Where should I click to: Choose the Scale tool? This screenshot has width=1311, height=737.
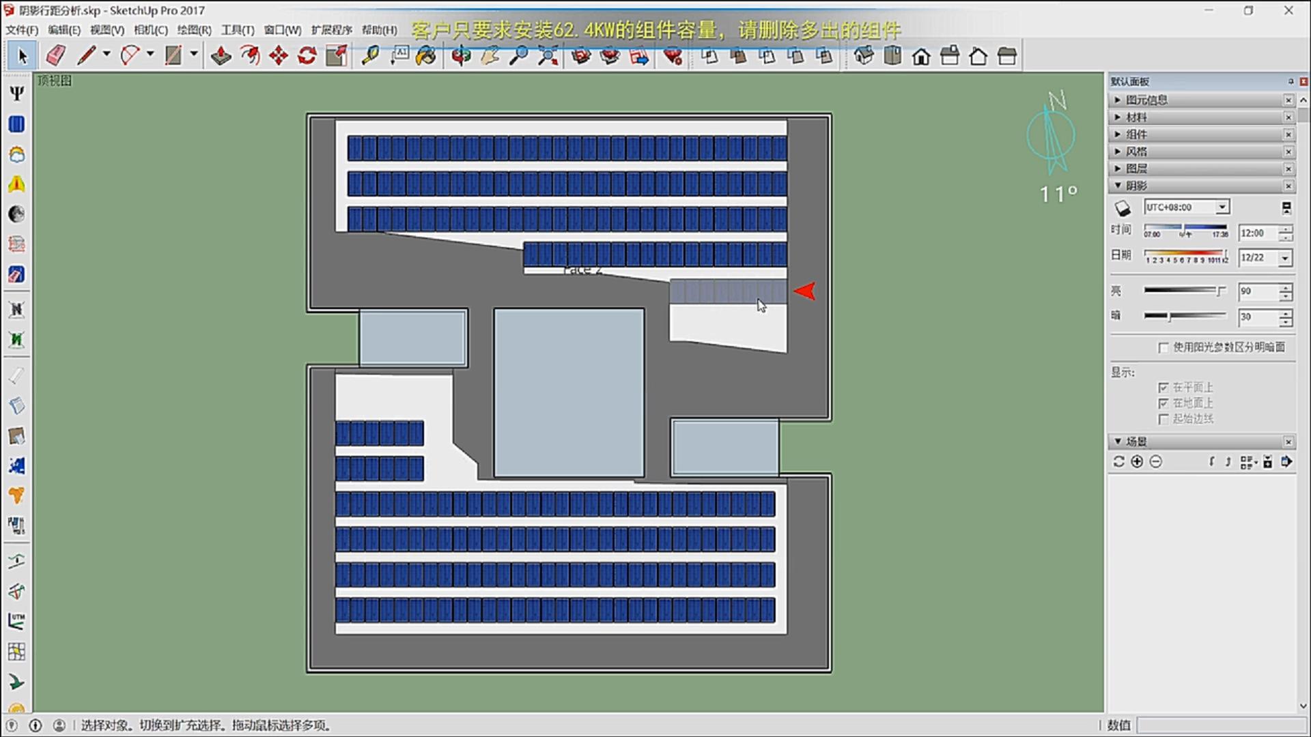(337, 56)
